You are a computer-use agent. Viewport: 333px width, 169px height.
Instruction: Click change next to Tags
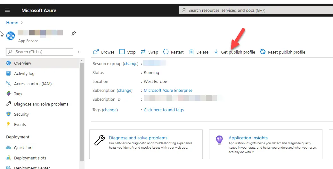(x=110, y=110)
